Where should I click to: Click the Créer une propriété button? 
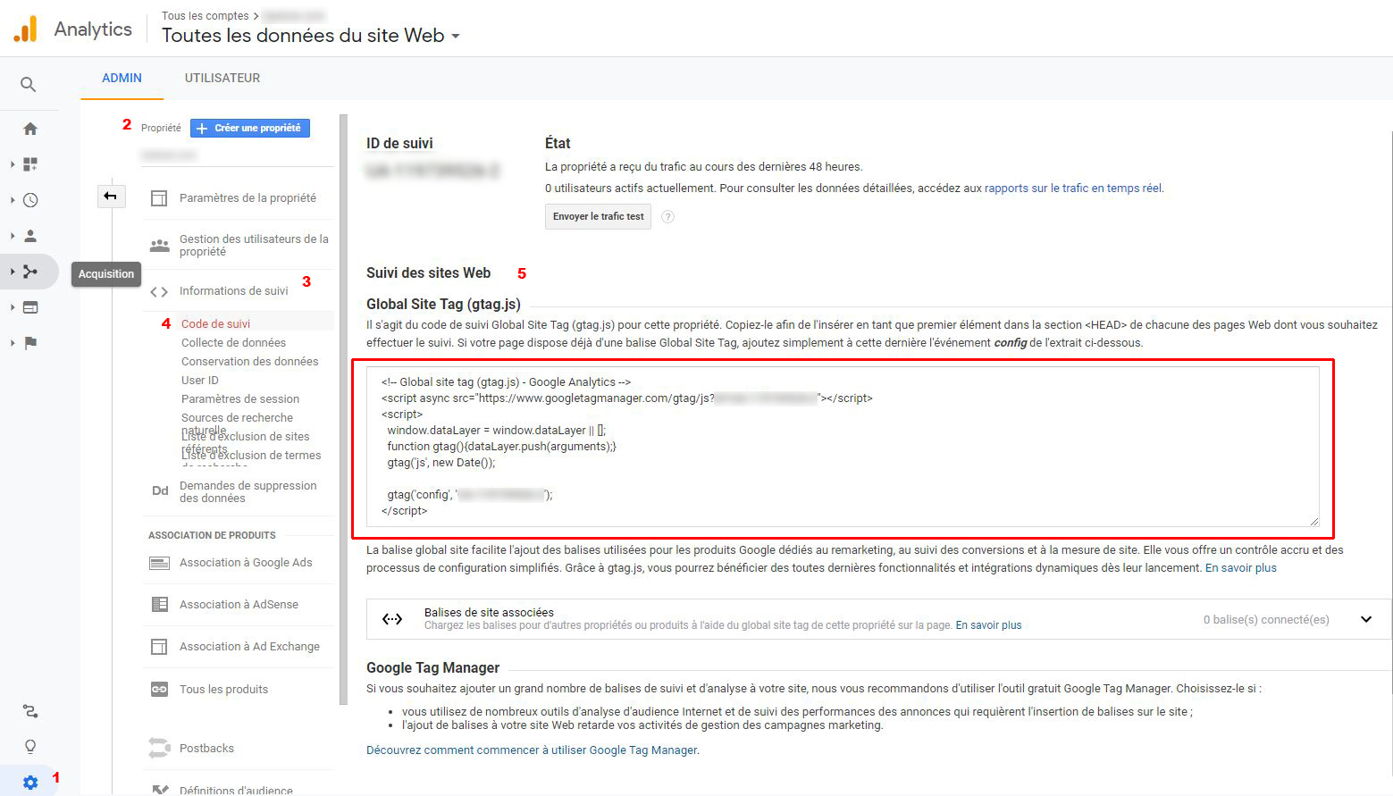250,128
